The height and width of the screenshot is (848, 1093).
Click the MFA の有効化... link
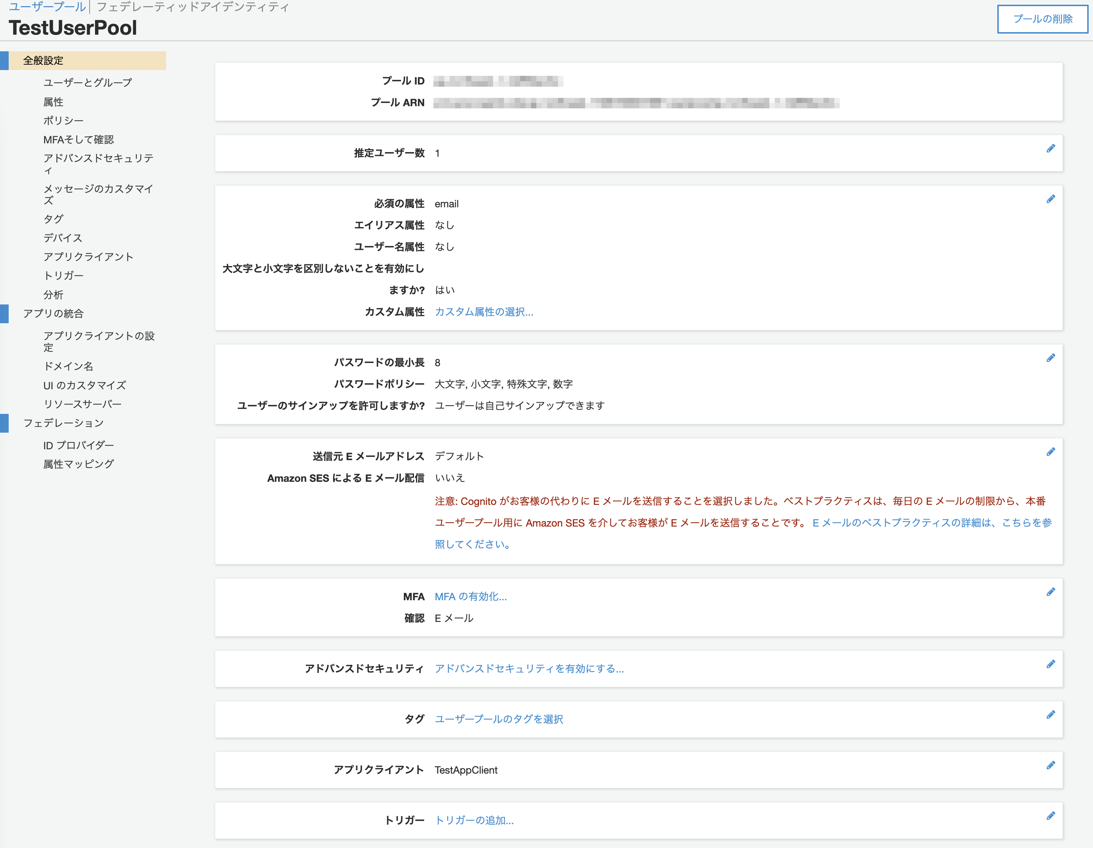tap(470, 596)
